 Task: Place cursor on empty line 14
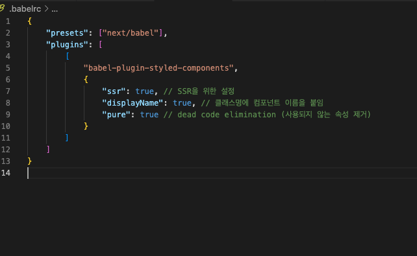(x=221, y=173)
